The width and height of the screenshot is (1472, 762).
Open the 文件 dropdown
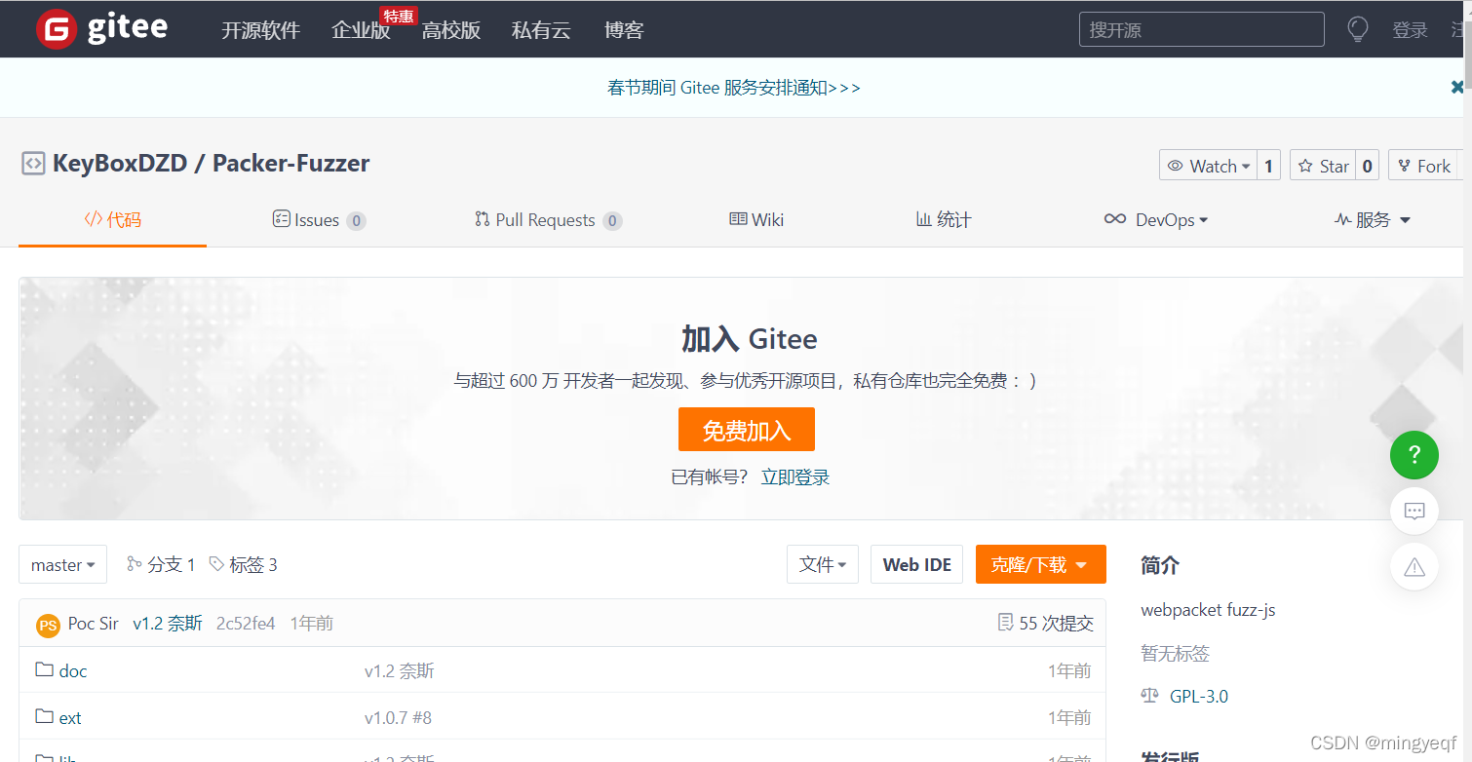[823, 564]
